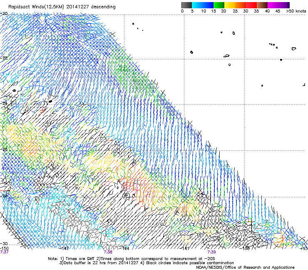308x270 pixels.
Task: Click the 'Rapidscat Winds(12.5KM) 20141227 descending' title
Action: [62, 7]
